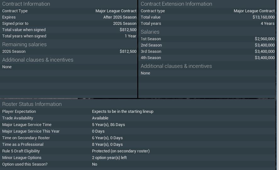Select the 4 Years total years value
Screen dimensions: 279x170
point(267,23)
